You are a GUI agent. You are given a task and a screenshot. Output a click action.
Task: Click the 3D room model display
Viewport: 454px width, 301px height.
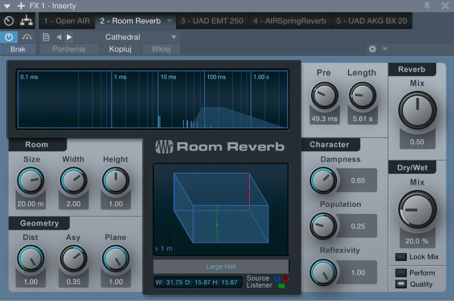[221, 210]
